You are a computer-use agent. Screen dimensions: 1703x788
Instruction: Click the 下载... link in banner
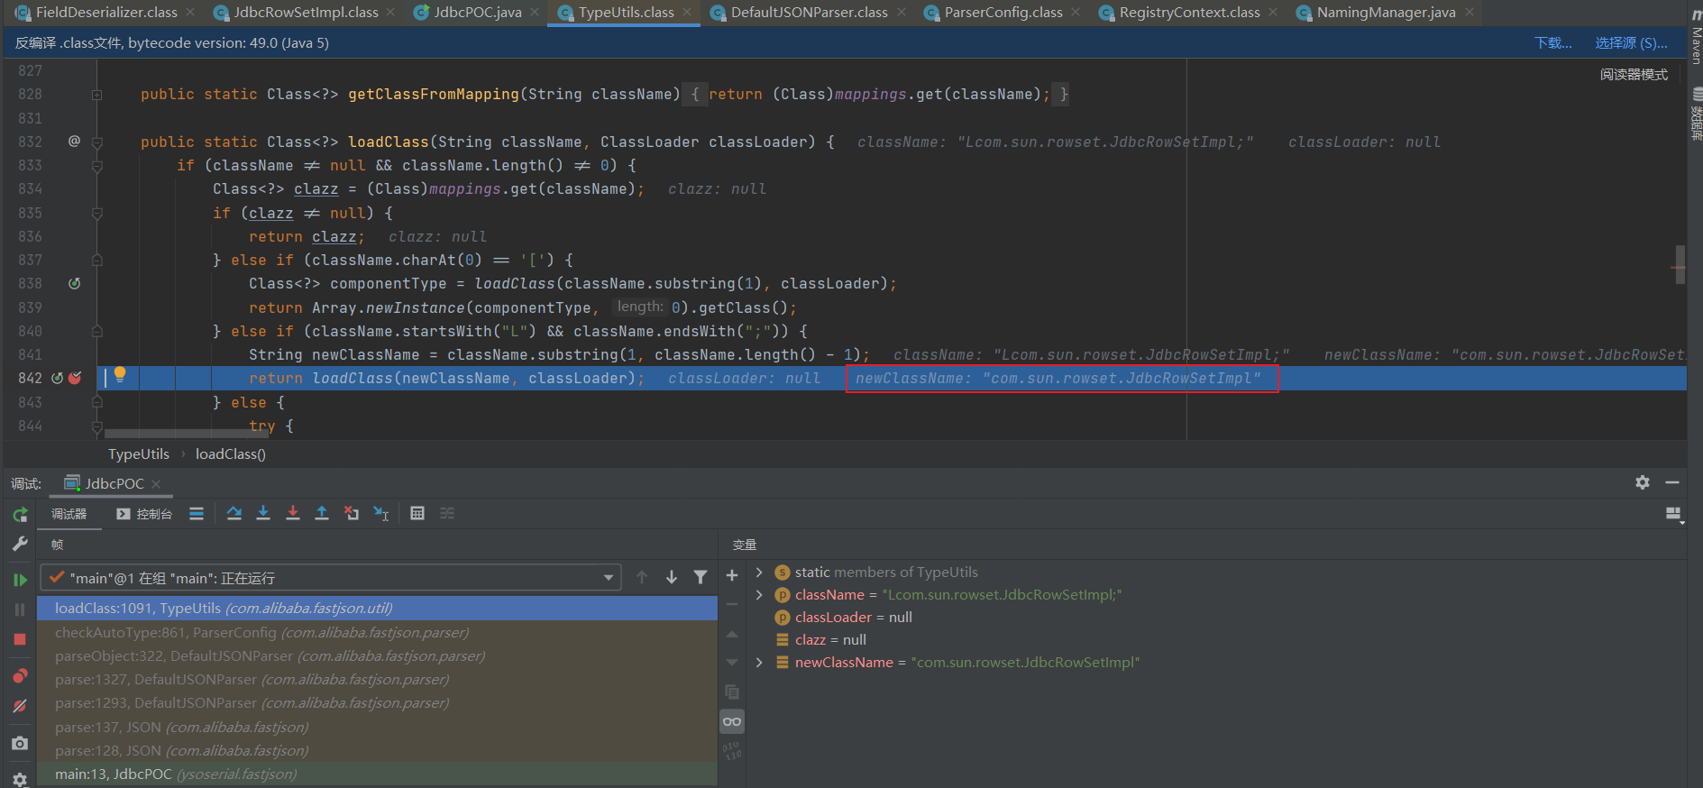click(x=1552, y=43)
